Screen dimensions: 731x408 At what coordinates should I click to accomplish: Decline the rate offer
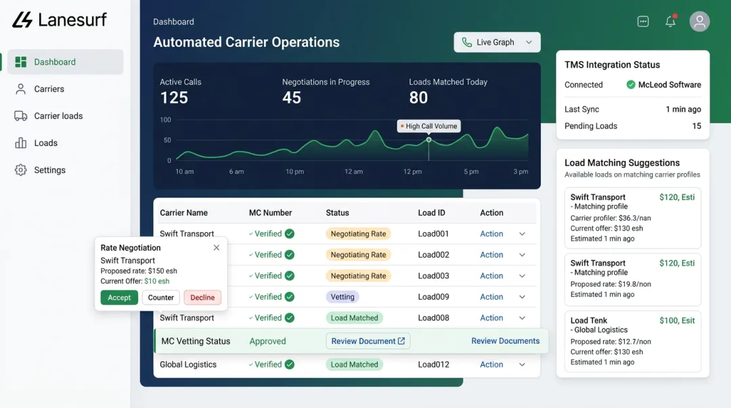pyautogui.click(x=202, y=298)
